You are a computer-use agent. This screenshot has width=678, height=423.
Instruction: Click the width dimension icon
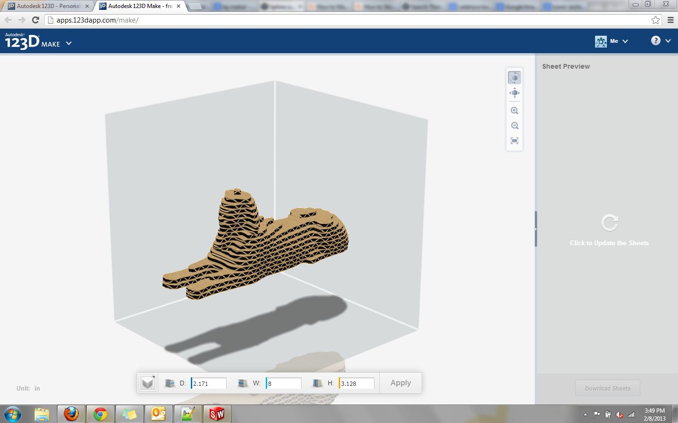(243, 383)
